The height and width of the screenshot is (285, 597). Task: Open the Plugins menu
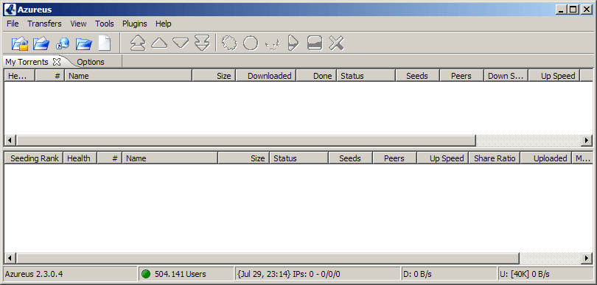134,24
